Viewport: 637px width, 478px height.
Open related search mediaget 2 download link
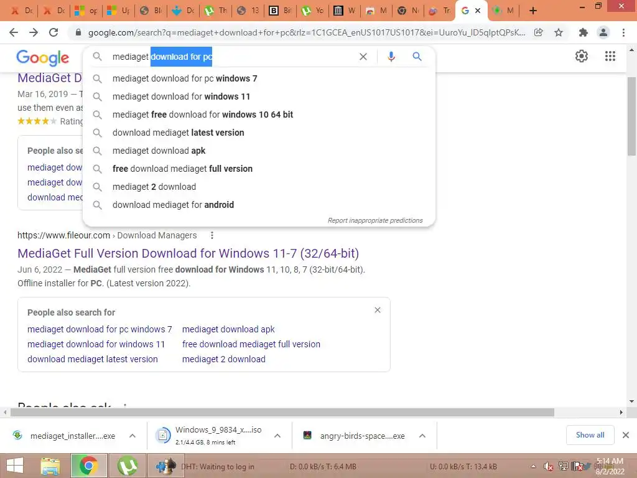coord(224,359)
